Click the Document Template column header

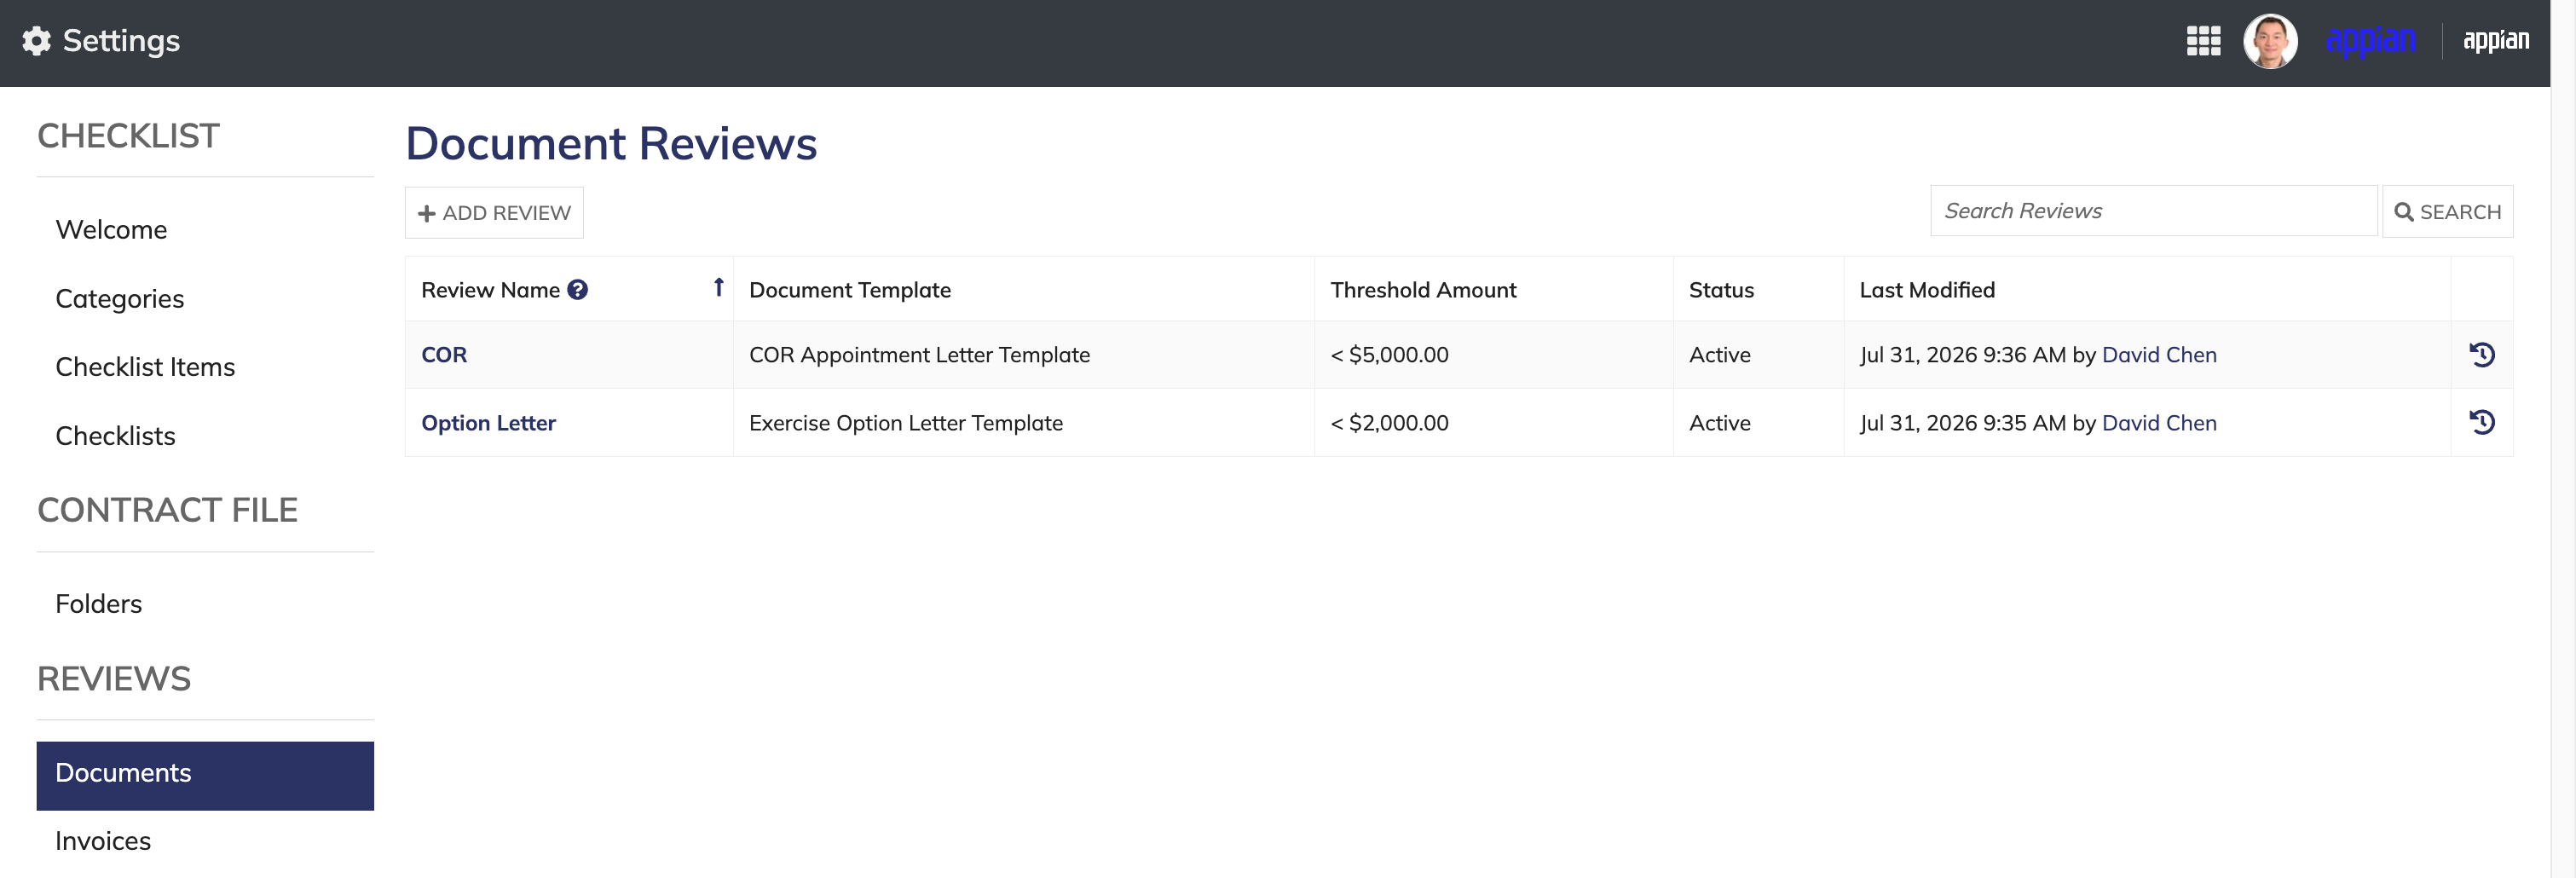point(850,290)
